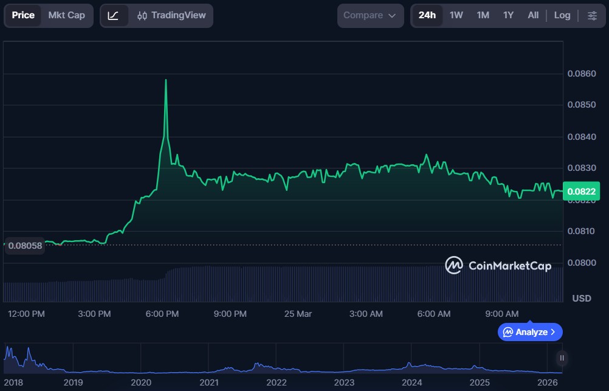Select the line chart view icon
Image resolution: width=609 pixels, height=391 pixels.
coord(114,15)
